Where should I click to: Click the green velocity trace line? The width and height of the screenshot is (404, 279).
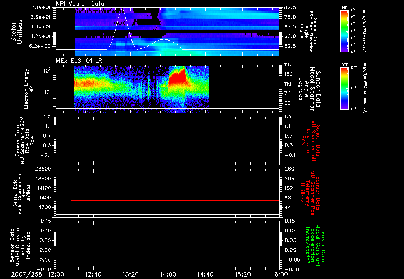168,250
